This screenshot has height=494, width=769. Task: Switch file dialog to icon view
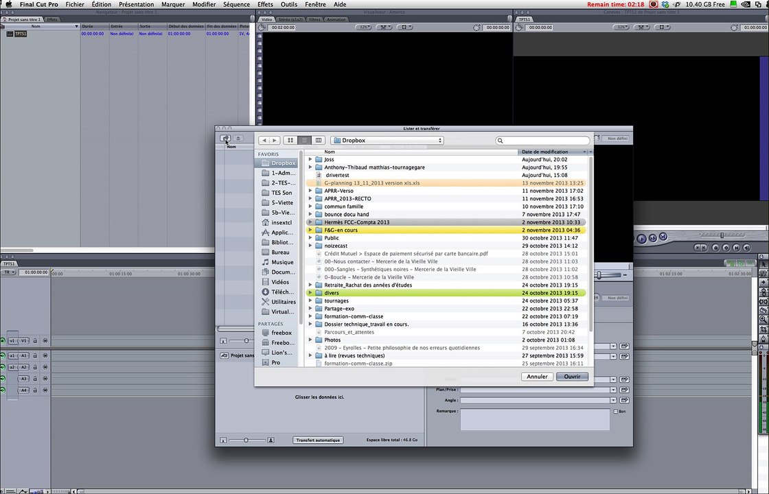tap(290, 140)
